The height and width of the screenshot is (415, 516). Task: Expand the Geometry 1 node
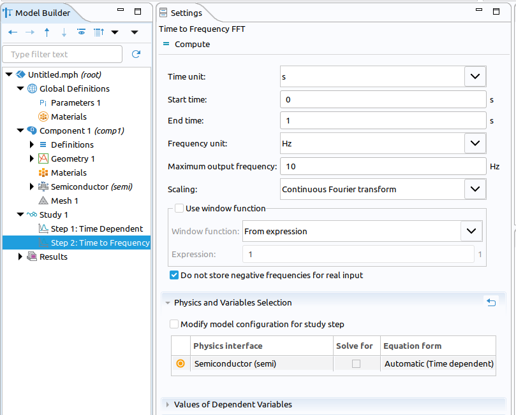point(32,158)
